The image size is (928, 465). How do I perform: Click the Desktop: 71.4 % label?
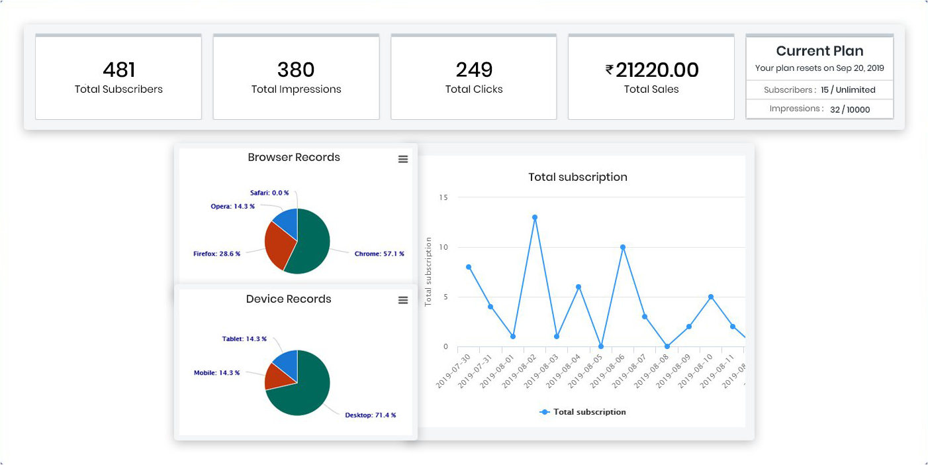pyautogui.click(x=370, y=415)
